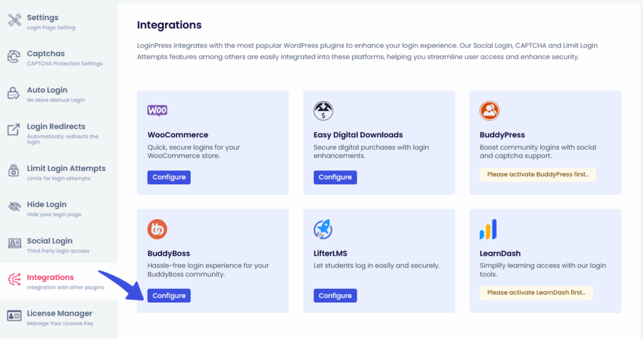Click 'Integration with other plugins' subtitle
This screenshot has height=339, width=643.
click(x=65, y=288)
